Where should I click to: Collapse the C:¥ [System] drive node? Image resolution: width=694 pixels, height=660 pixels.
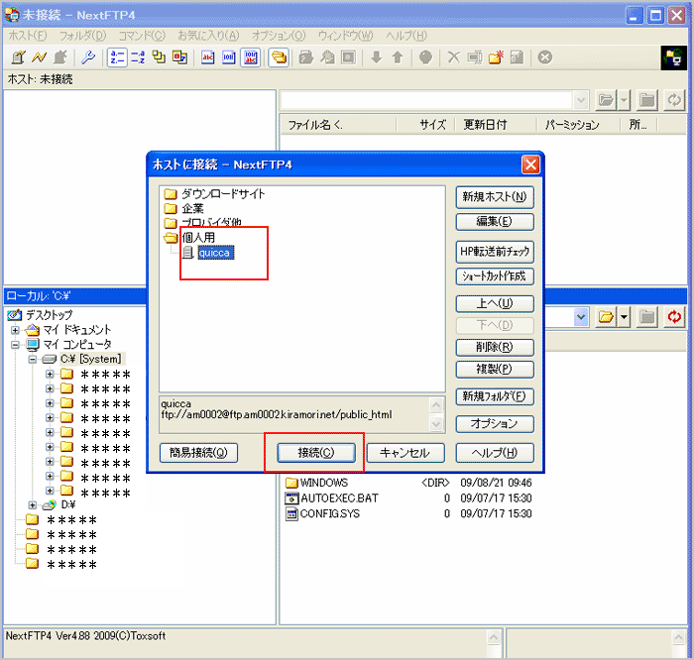33,359
